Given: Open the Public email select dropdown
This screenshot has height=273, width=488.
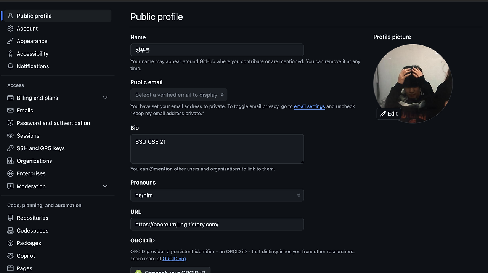Looking at the screenshot, I should [179, 95].
